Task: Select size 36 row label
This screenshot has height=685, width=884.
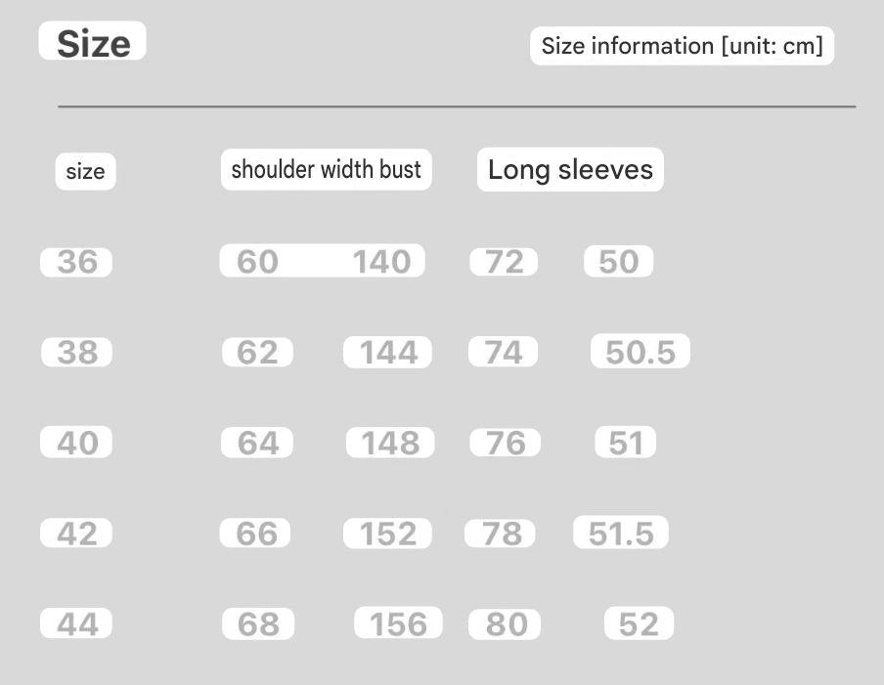Action: (76, 262)
